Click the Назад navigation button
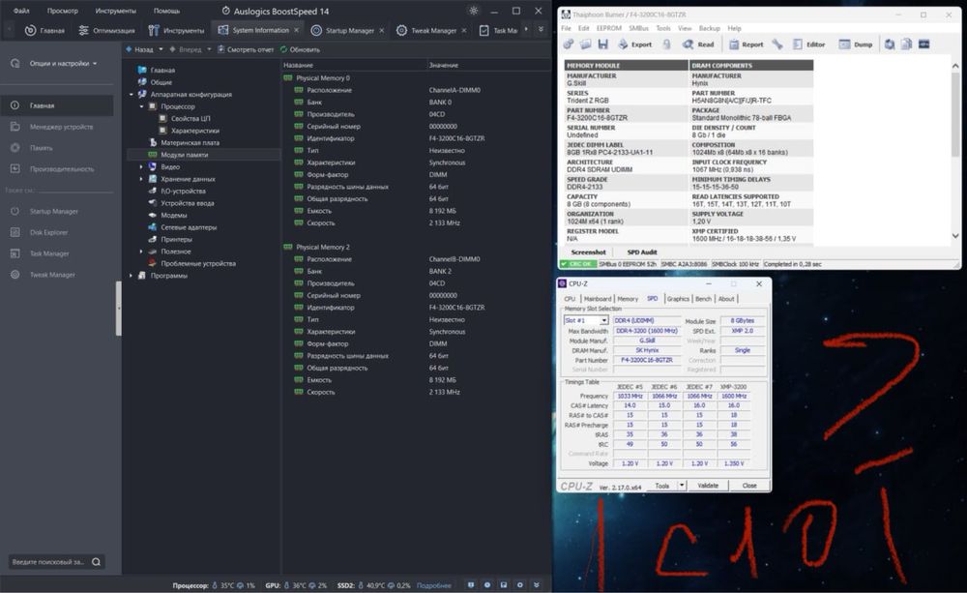This screenshot has width=967, height=593. (x=139, y=49)
